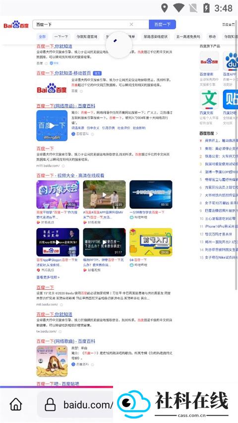This screenshot has height=423, width=238.
Task: Expand 查看更多视频 link
Action: point(48,277)
